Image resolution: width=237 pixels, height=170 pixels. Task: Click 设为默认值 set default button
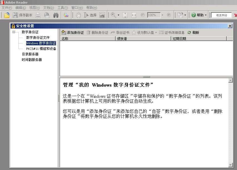[x=143, y=32]
